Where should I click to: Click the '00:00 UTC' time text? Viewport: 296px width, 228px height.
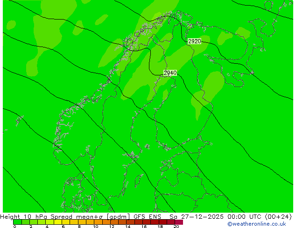(x=244, y=217)
